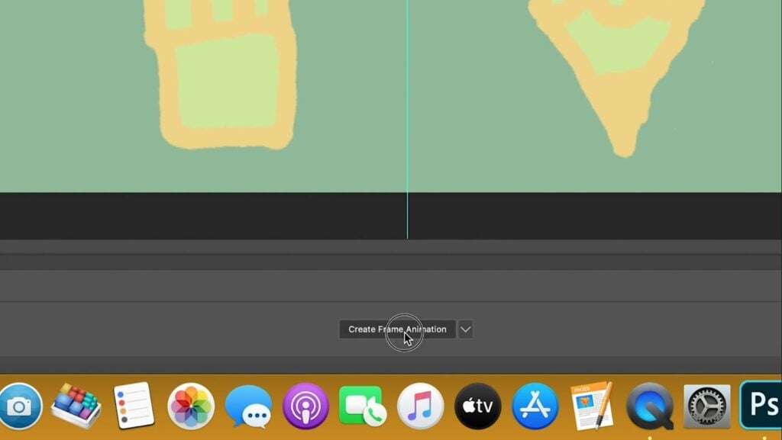
Task: Click the colorful cubes app icon
Action: coord(76,406)
